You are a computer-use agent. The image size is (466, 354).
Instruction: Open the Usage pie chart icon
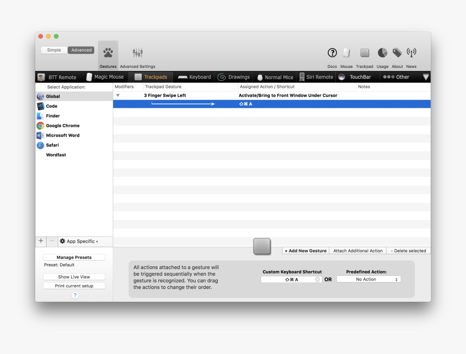(x=383, y=52)
